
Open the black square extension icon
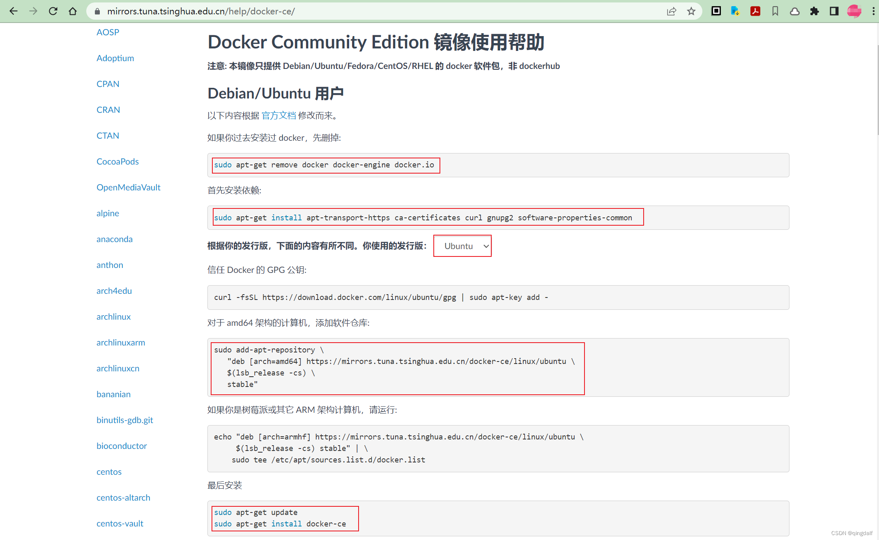(x=716, y=11)
